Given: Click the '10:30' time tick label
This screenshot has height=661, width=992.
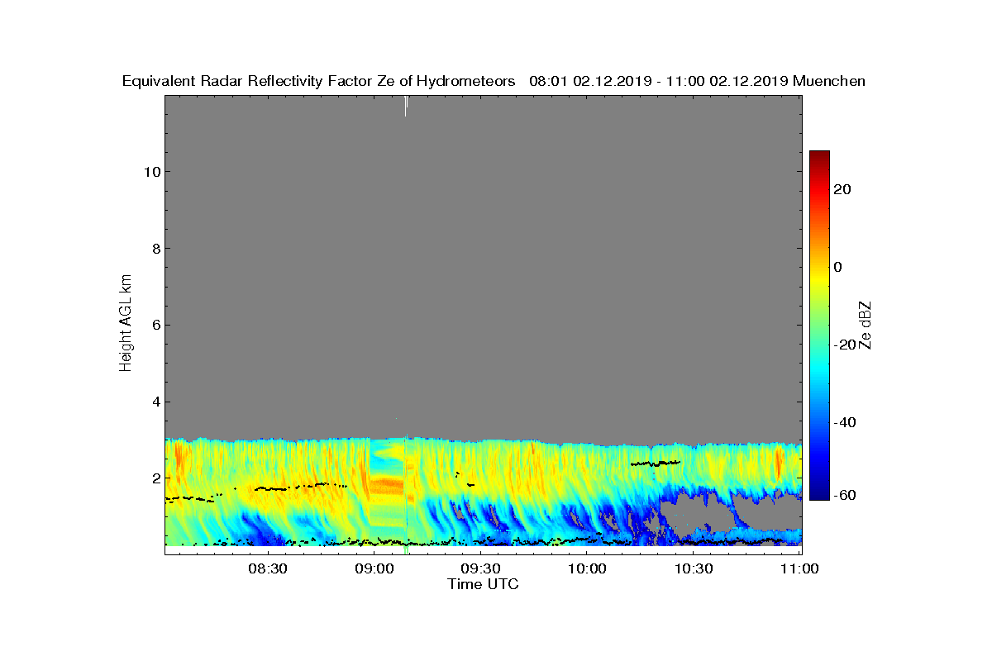Looking at the screenshot, I should tap(694, 569).
